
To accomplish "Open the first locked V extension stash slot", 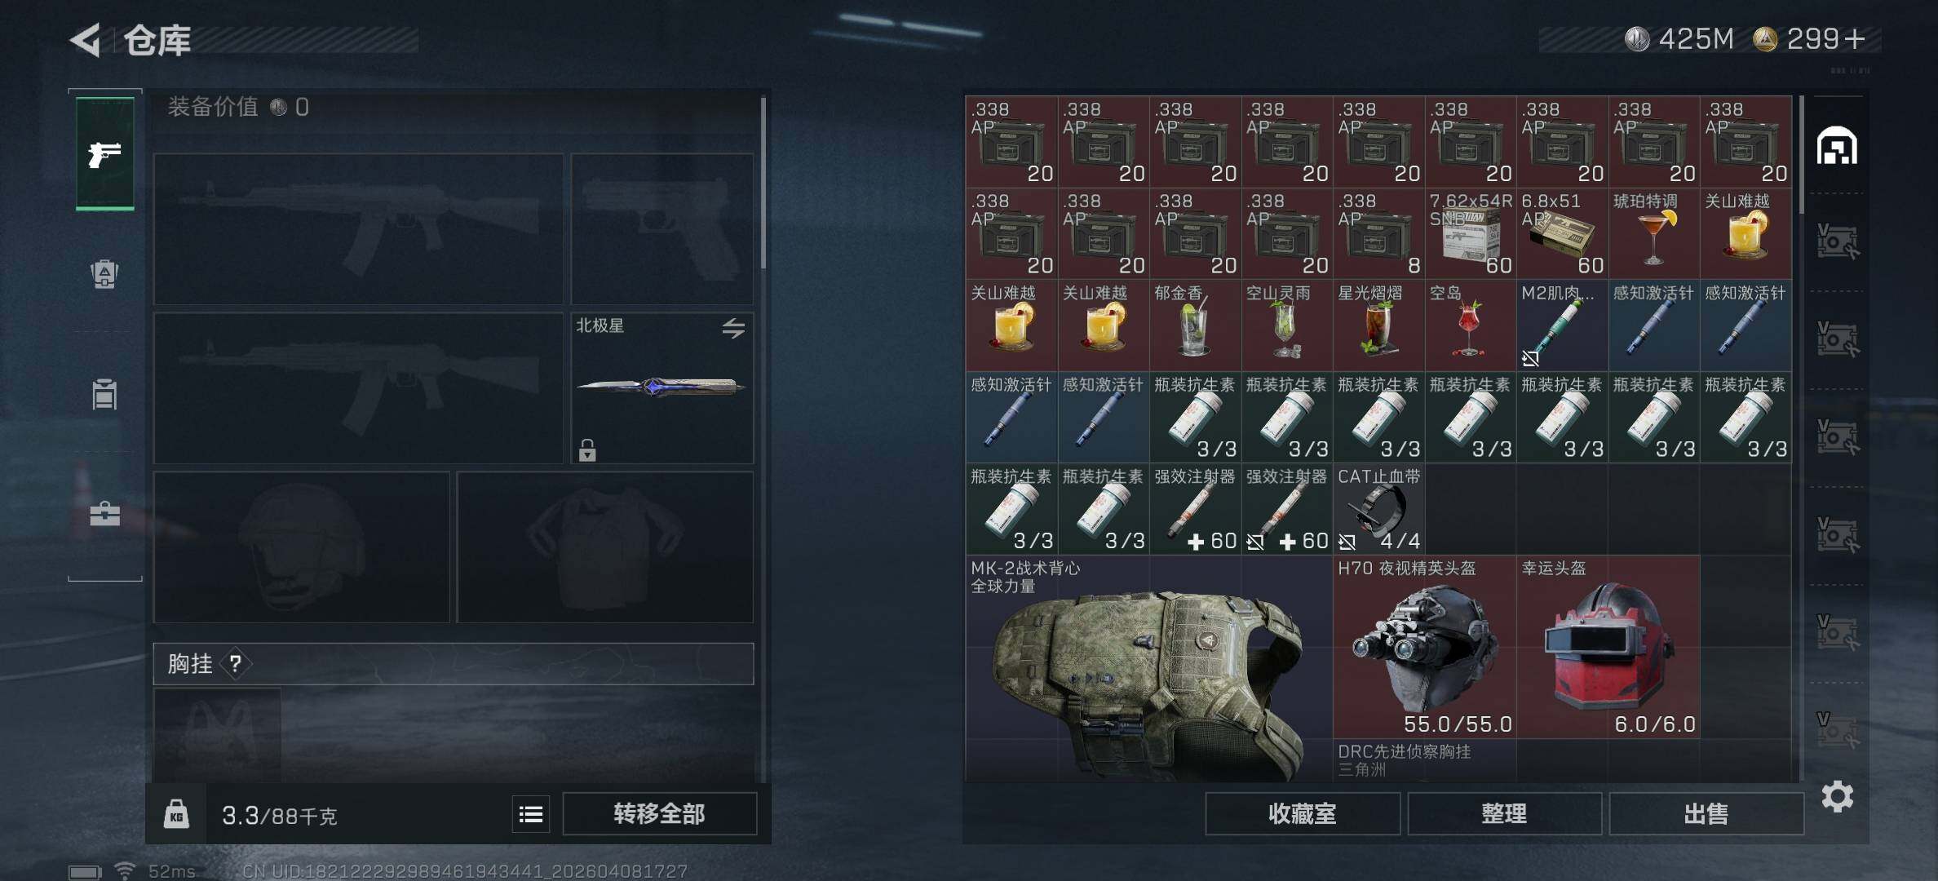I will (1836, 242).
